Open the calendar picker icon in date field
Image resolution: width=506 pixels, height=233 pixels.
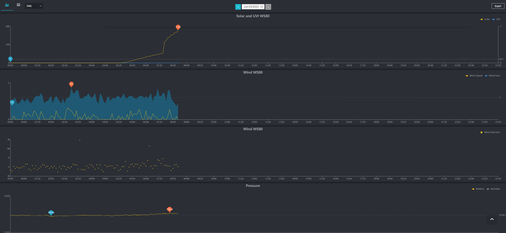[x=262, y=7]
